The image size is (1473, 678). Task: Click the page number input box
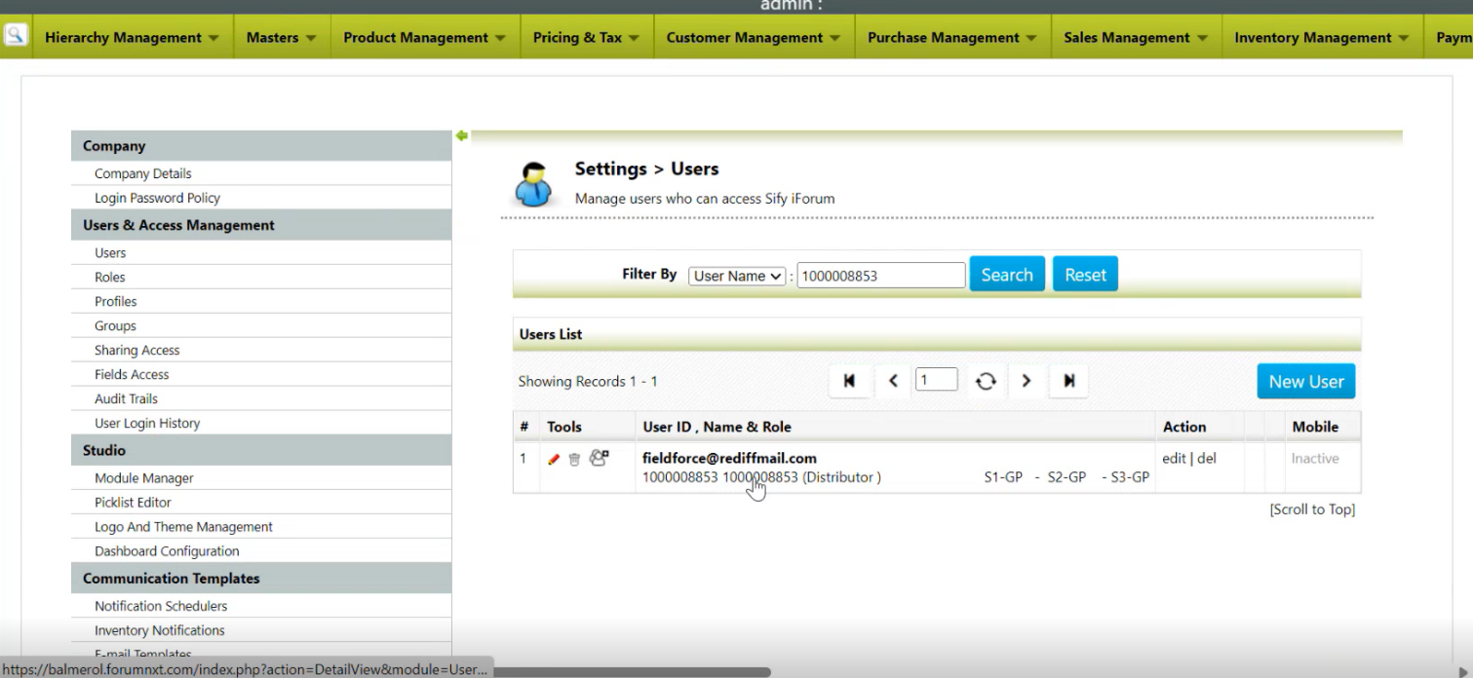pyautogui.click(x=936, y=380)
